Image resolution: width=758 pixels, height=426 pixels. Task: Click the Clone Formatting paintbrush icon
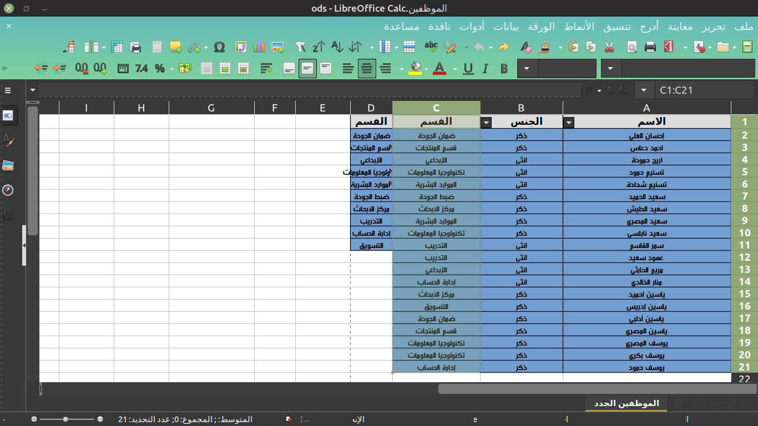pyautogui.click(x=545, y=47)
